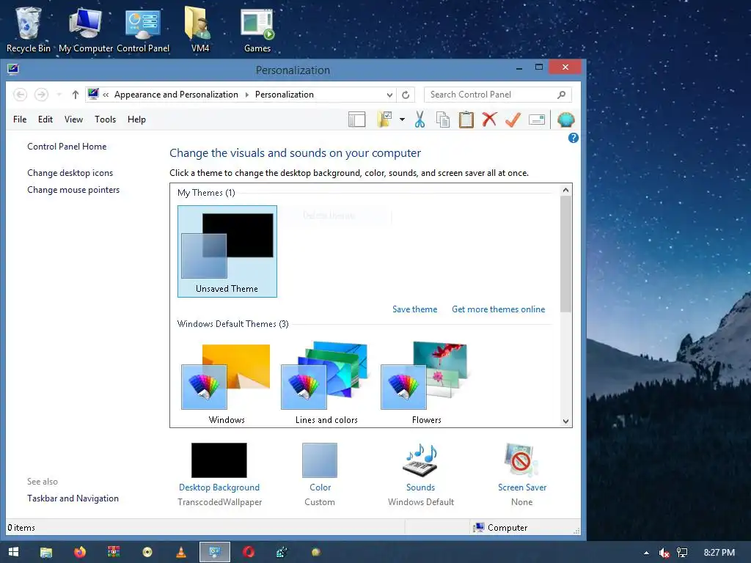Expand the arrow after Appearance and Personalization
The width and height of the screenshot is (751, 563).
pyautogui.click(x=246, y=95)
